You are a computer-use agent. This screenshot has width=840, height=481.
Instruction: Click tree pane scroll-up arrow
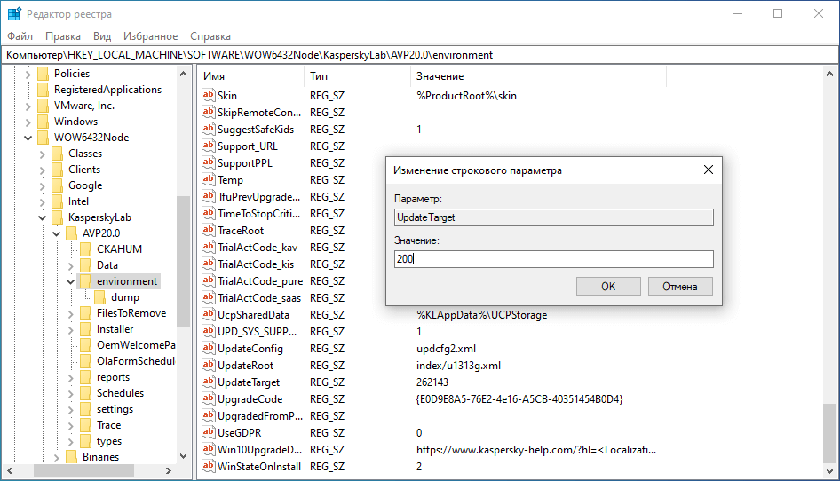tap(183, 74)
